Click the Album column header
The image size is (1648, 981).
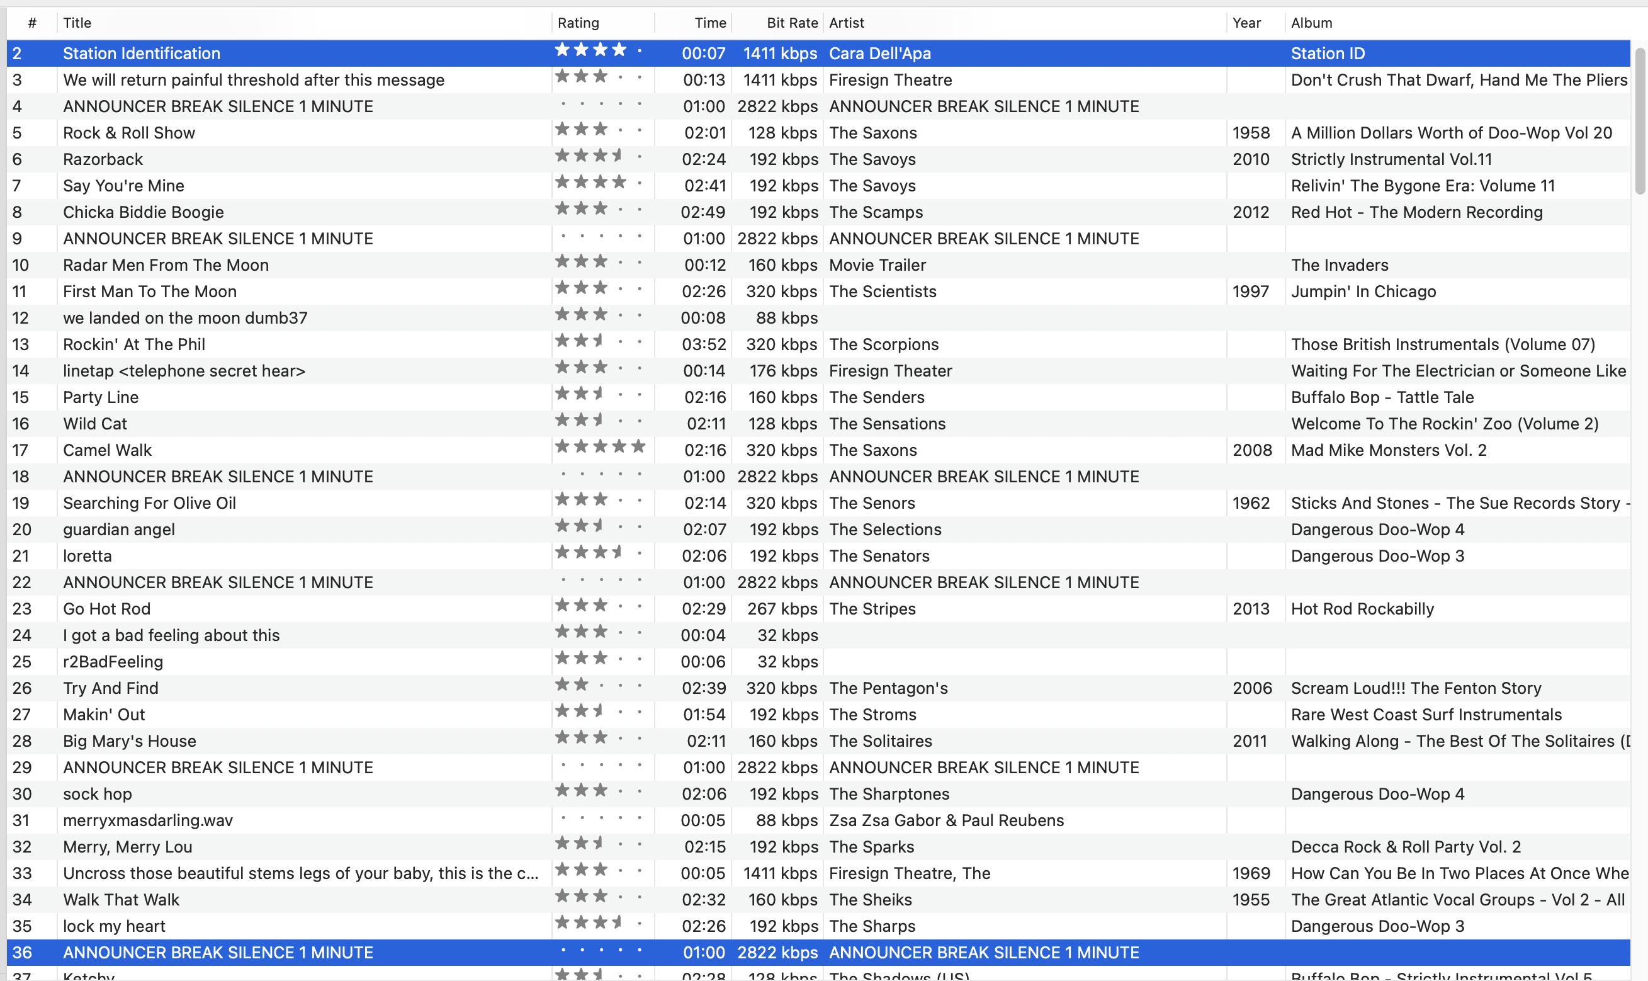tap(1311, 23)
